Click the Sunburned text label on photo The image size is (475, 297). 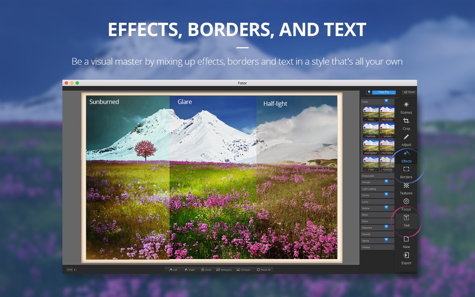(x=104, y=102)
